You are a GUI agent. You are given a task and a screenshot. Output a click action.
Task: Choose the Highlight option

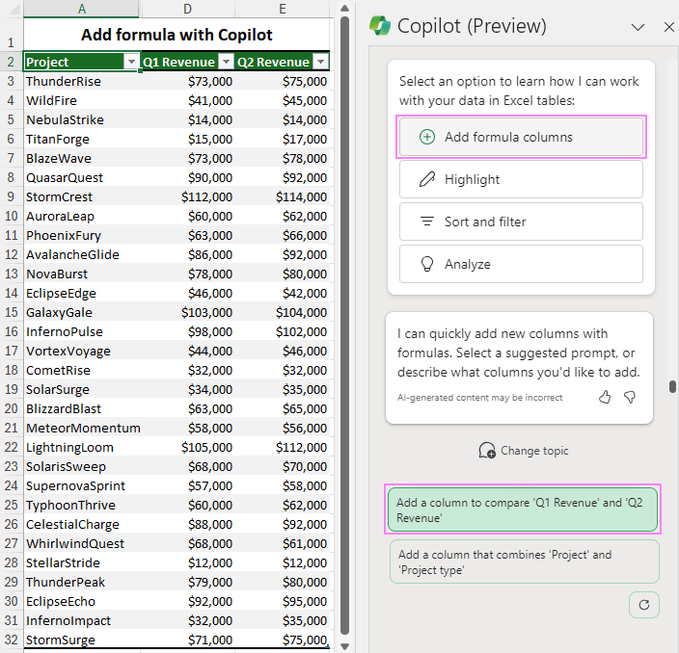click(521, 179)
